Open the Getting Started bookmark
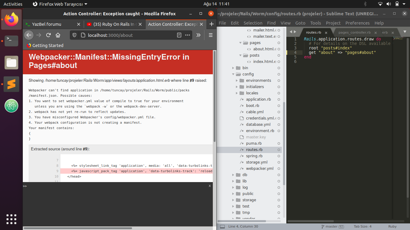 (45, 46)
